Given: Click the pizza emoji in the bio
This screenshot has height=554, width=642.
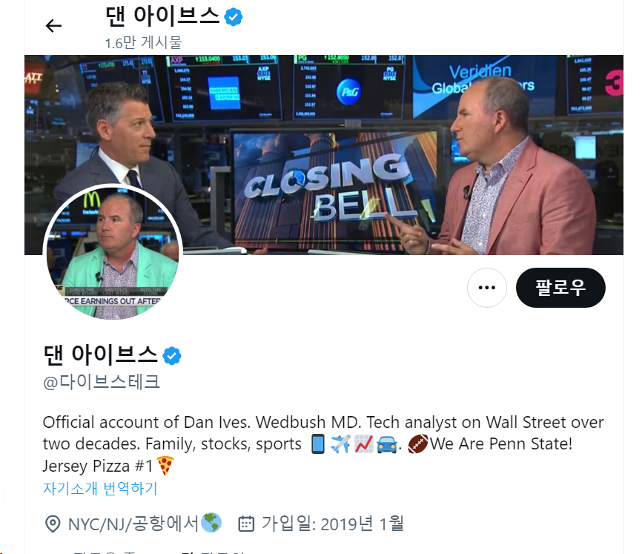Looking at the screenshot, I should click(x=165, y=466).
